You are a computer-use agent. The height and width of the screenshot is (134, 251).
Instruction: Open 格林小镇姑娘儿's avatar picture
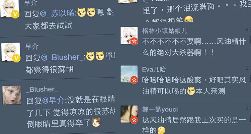[129, 36]
